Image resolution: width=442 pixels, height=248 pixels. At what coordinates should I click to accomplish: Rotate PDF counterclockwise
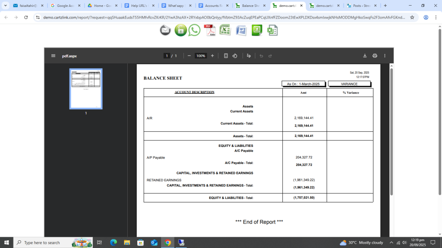point(235,56)
